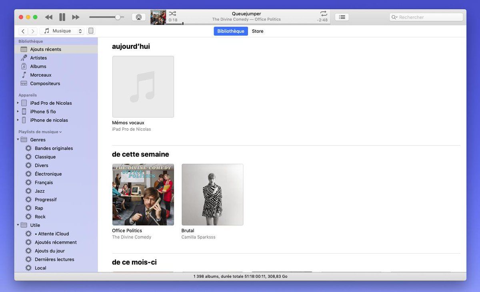This screenshot has height=292, width=480.
Task: Skip to the next track
Action: click(x=76, y=17)
